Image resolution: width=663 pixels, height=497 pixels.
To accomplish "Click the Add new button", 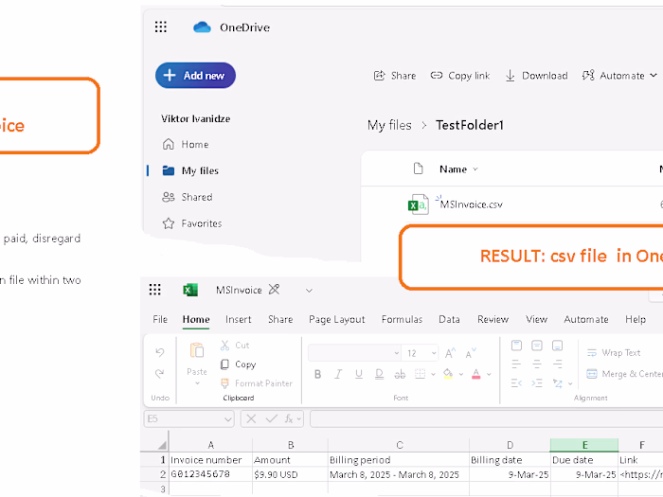I will click(195, 76).
